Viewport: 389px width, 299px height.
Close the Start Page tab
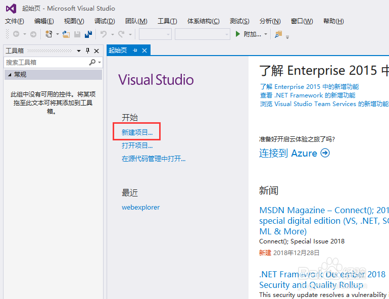click(144, 51)
